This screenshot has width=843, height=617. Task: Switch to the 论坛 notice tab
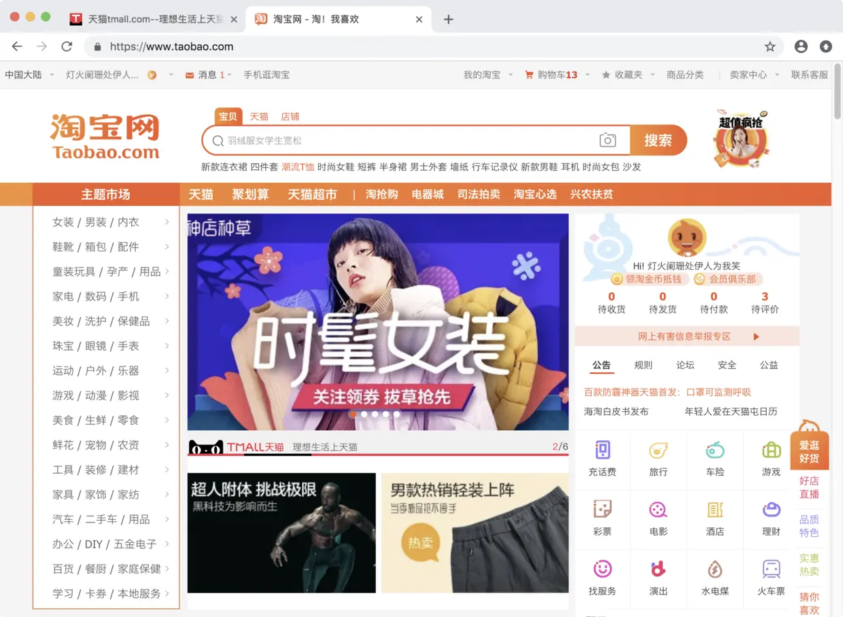click(685, 365)
